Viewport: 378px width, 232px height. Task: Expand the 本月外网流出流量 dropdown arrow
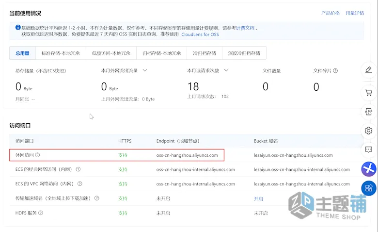click(x=144, y=70)
